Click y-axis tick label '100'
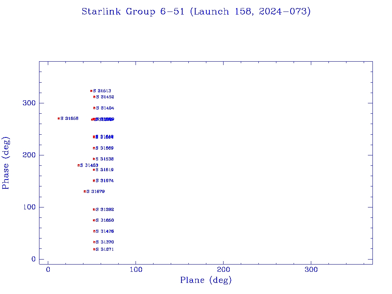This screenshot has height=294, width=392. (x=29, y=207)
